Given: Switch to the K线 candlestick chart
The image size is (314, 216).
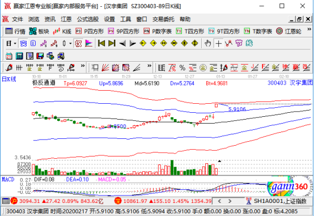Looking at the screenshot, I should click(x=62, y=31).
